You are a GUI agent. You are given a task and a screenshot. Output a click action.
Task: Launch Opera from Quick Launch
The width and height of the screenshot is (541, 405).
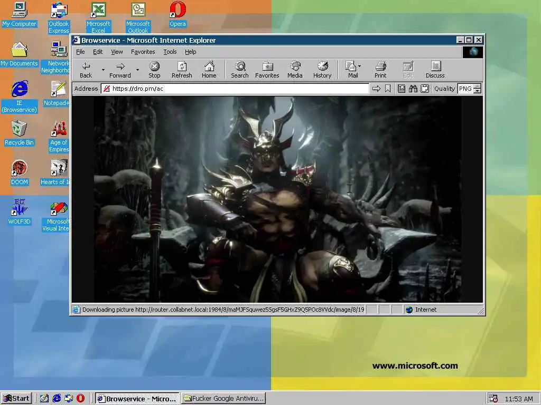(80, 399)
